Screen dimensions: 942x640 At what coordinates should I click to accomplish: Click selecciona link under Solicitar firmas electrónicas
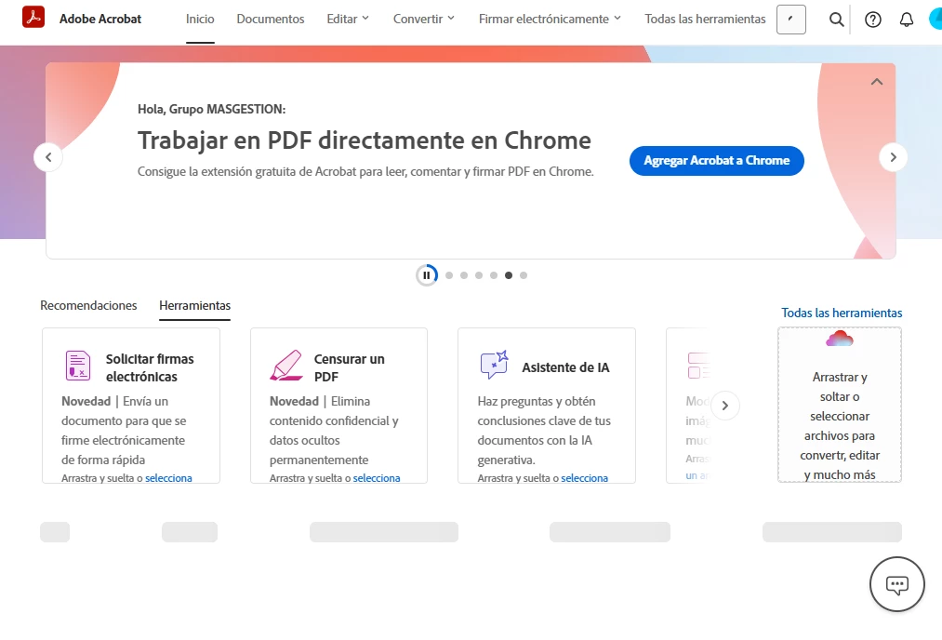coord(169,478)
